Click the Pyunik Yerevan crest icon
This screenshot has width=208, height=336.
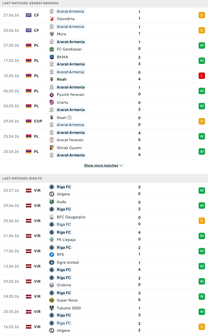(52, 95)
